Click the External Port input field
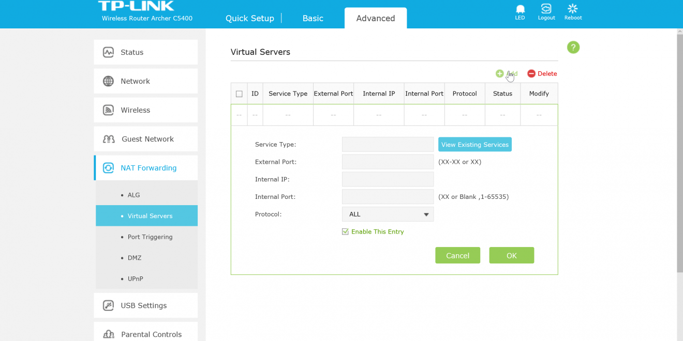The image size is (683, 341). [388, 162]
